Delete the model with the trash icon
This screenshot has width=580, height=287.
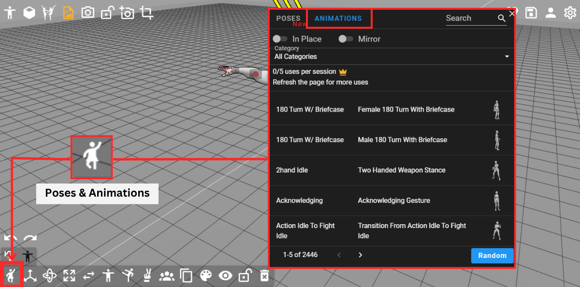coord(263,275)
